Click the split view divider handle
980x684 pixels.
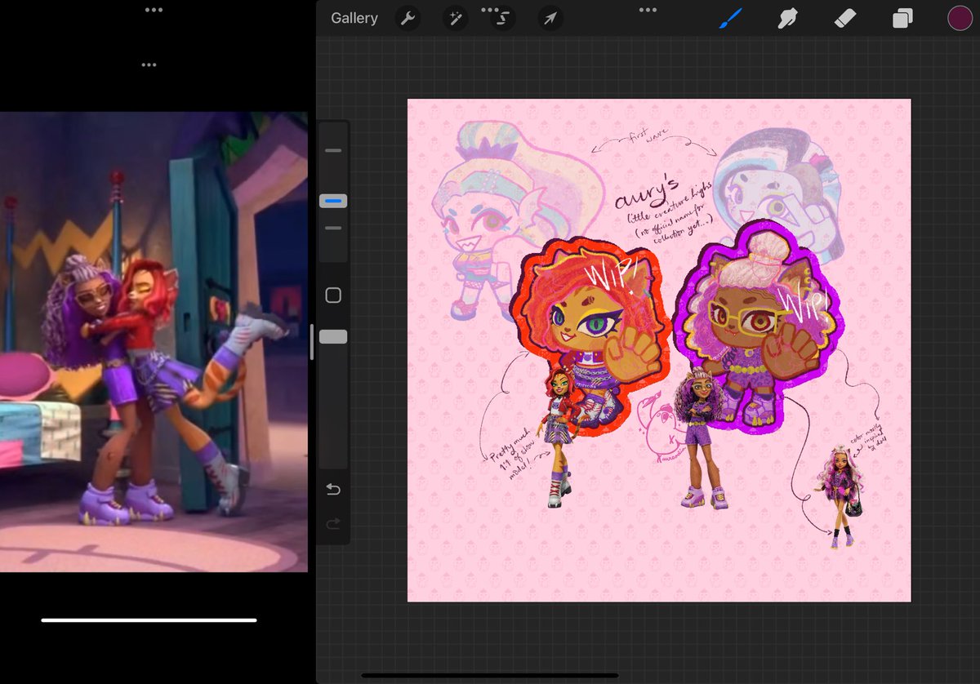(x=311, y=342)
